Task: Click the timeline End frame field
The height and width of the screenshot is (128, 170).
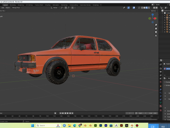Action: pos(153,113)
